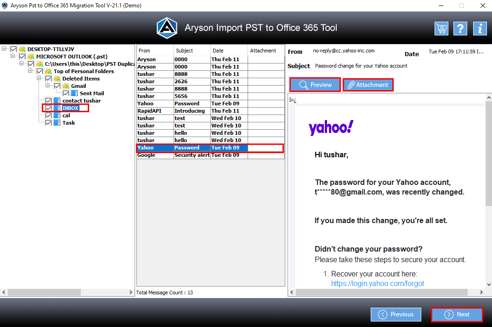
Task: Uncheck the INBOX checkbox
Action: click(49, 108)
